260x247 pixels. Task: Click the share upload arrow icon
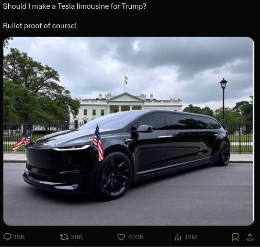[250, 237]
